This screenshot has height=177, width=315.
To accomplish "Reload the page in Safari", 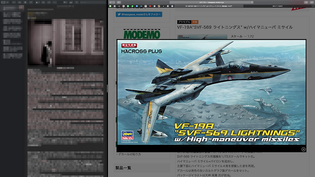I will click(x=252, y=2).
